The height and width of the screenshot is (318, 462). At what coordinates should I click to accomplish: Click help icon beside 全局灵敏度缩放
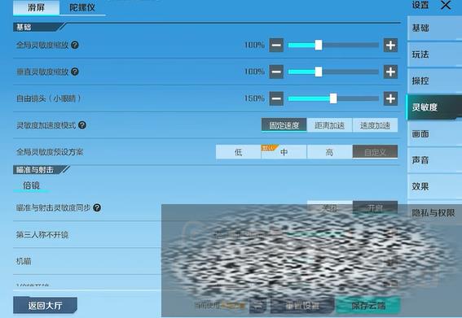click(x=75, y=45)
